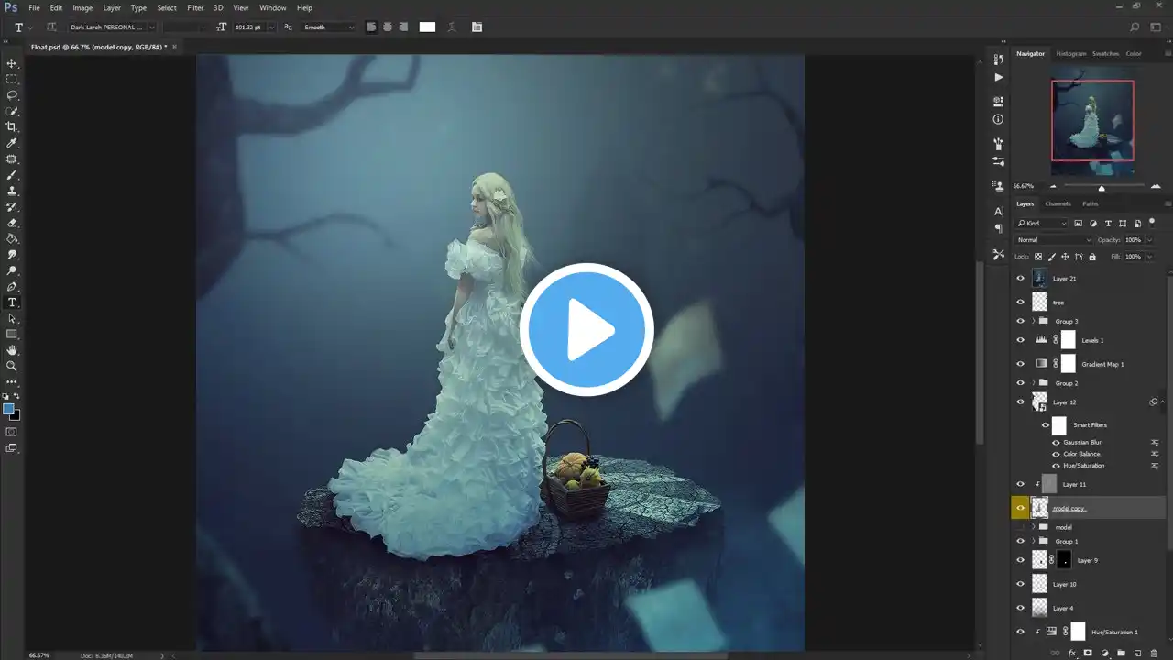Toggle visibility of Layer 21
The image size is (1173, 660).
tap(1020, 278)
